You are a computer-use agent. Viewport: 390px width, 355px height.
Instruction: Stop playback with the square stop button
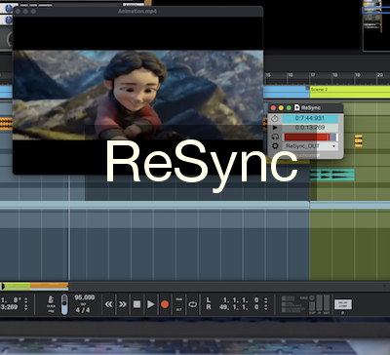pos(136,304)
